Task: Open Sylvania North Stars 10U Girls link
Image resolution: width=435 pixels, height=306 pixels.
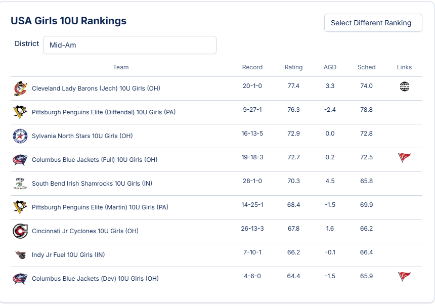Action: point(82,136)
